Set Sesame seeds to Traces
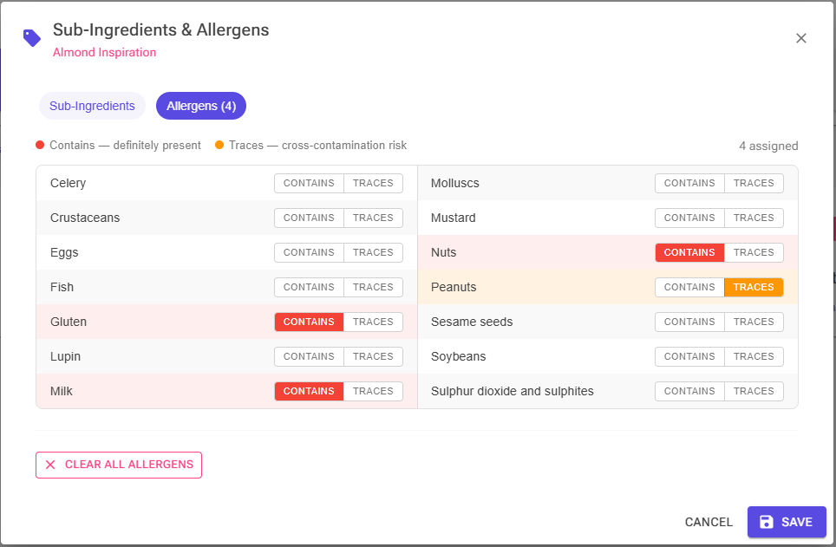Image resolution: width=836 pixels, height=547 pixels. (754, 322)
